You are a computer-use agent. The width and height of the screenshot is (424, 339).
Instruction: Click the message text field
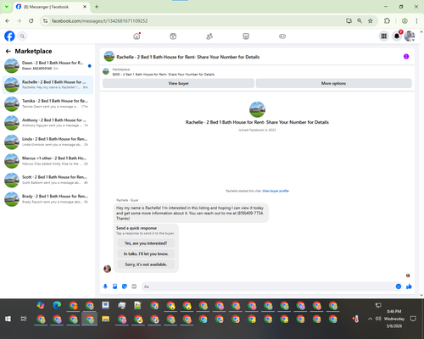tap(269, 286)
